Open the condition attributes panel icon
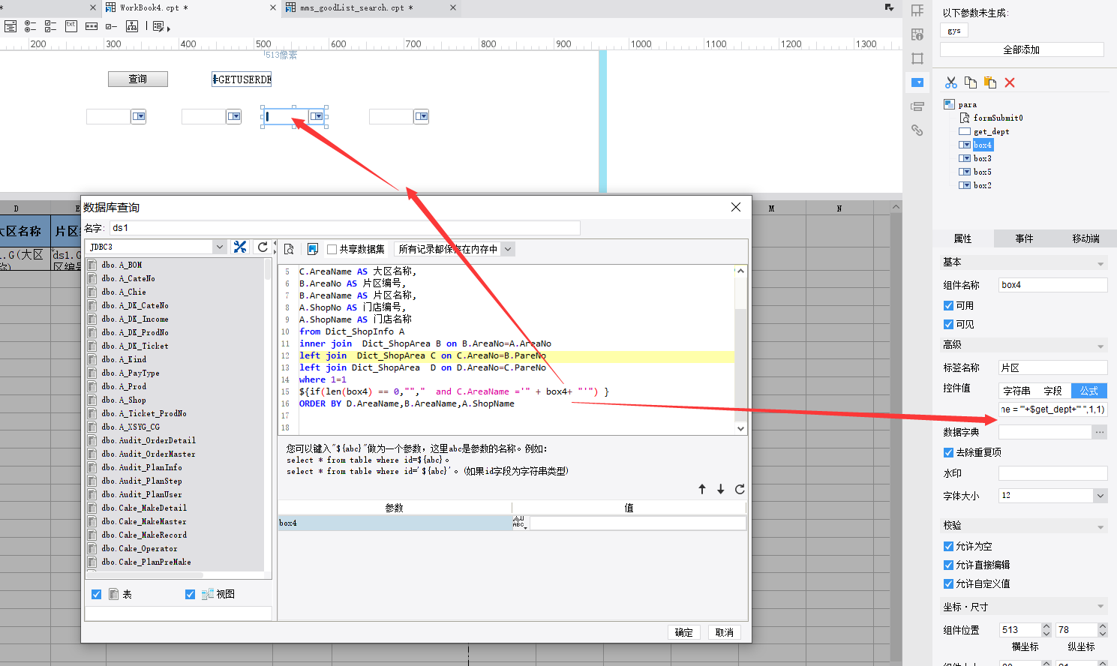 (x=917, y=106)
